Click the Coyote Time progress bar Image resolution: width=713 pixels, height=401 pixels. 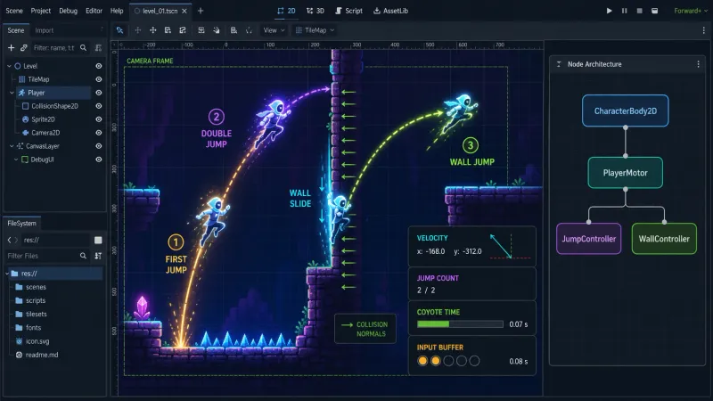[460, 324]
